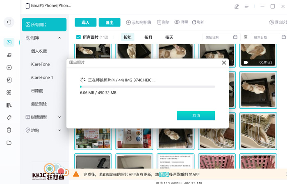Select the text document screenshot thumbnail
Screen dimensions: 287x184
(x=175, y=161)
